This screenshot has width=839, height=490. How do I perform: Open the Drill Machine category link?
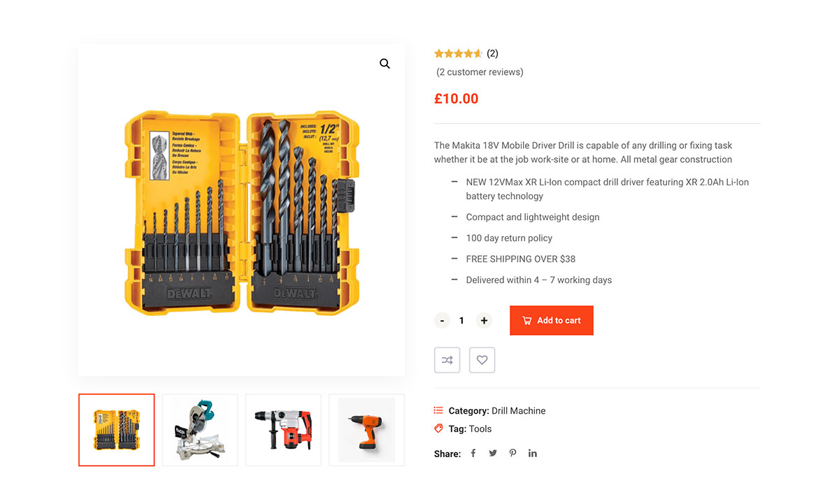click(x=518, y=410)
